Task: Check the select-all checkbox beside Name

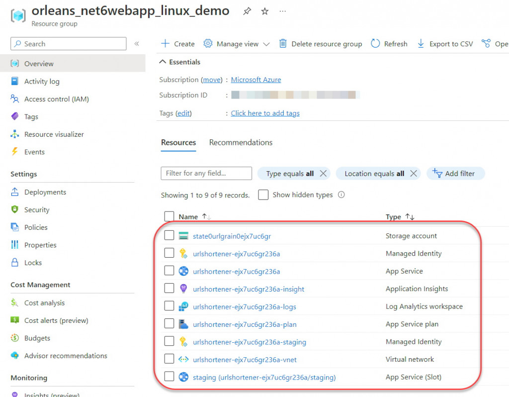Action: [169, 216]
